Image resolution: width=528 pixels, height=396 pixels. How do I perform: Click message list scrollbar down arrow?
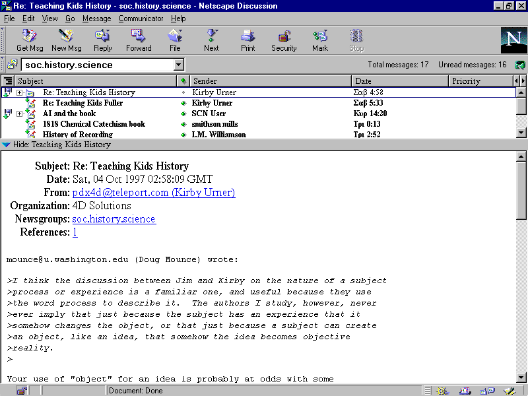click(x=521, y=133)
